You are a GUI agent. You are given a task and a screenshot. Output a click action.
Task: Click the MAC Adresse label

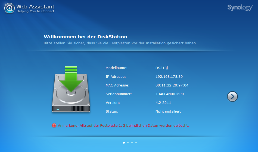117,85
